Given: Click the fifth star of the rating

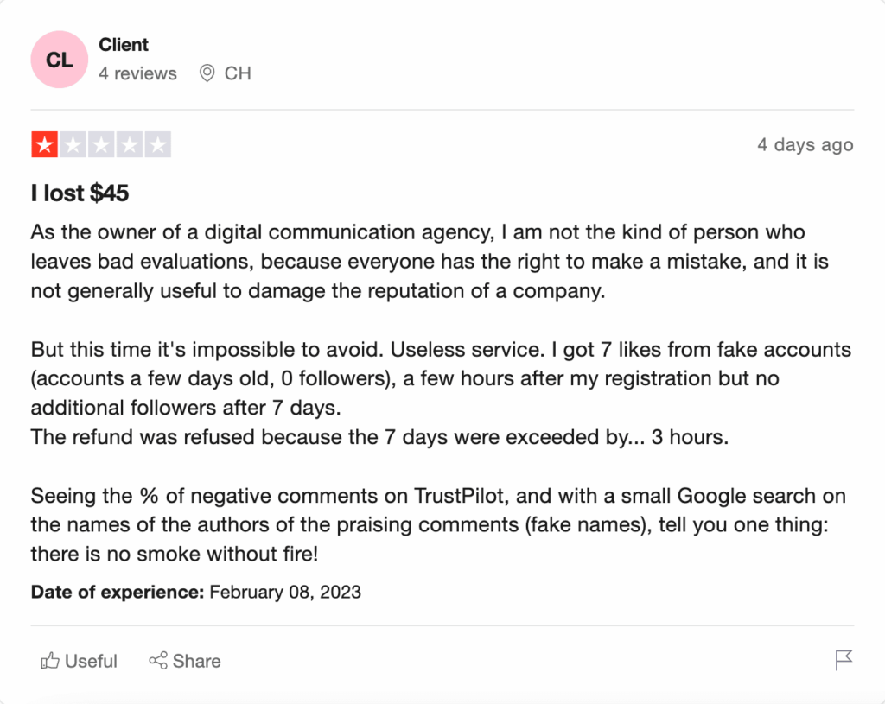Looking at the screenshot, I should coord(160,144).
